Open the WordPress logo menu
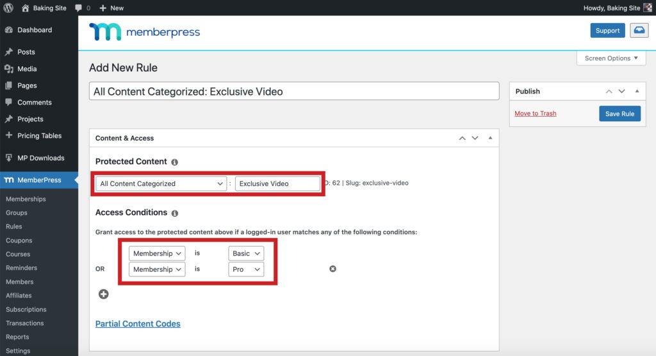This screenshot has width=656, height=356. click(x=8, y=8)
